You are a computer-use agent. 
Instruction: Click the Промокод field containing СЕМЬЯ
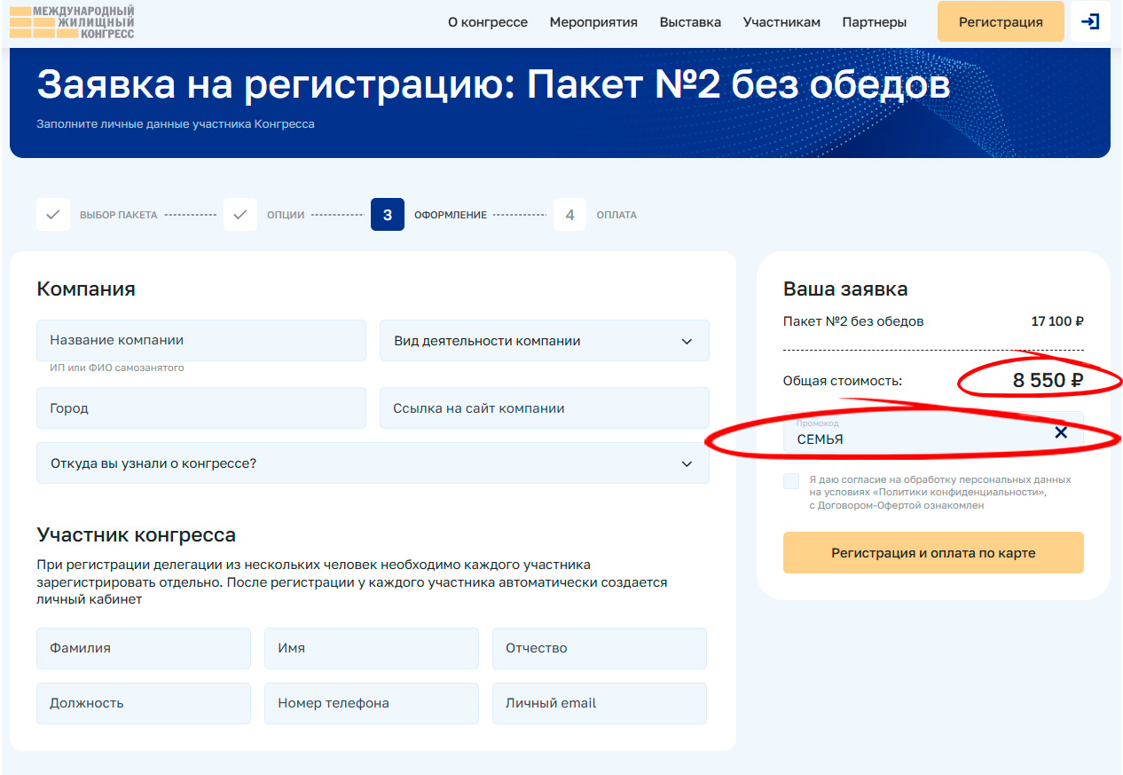click(914, 434)
